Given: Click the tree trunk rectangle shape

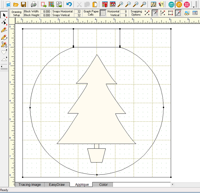Looking at the screenshot, I should coord(97,146).
